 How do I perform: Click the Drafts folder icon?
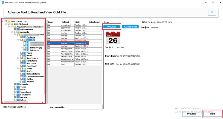click(x=25, y=71)
